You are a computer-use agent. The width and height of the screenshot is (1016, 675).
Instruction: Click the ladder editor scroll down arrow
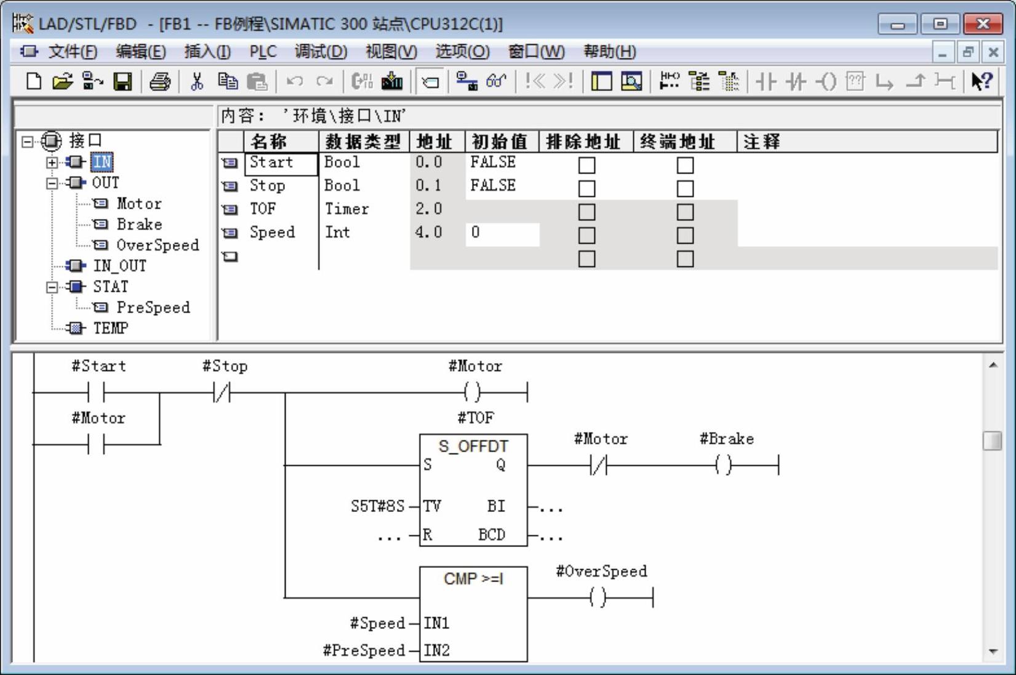point(993,652)
